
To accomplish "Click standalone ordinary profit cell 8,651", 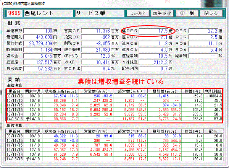I will pyautogui.click(x=129, y=159).
